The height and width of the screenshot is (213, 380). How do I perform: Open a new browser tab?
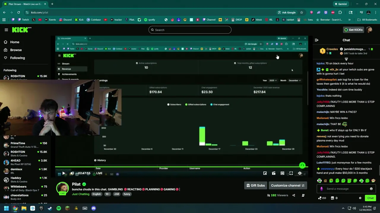pyautogui.click(x=52, y=4)
